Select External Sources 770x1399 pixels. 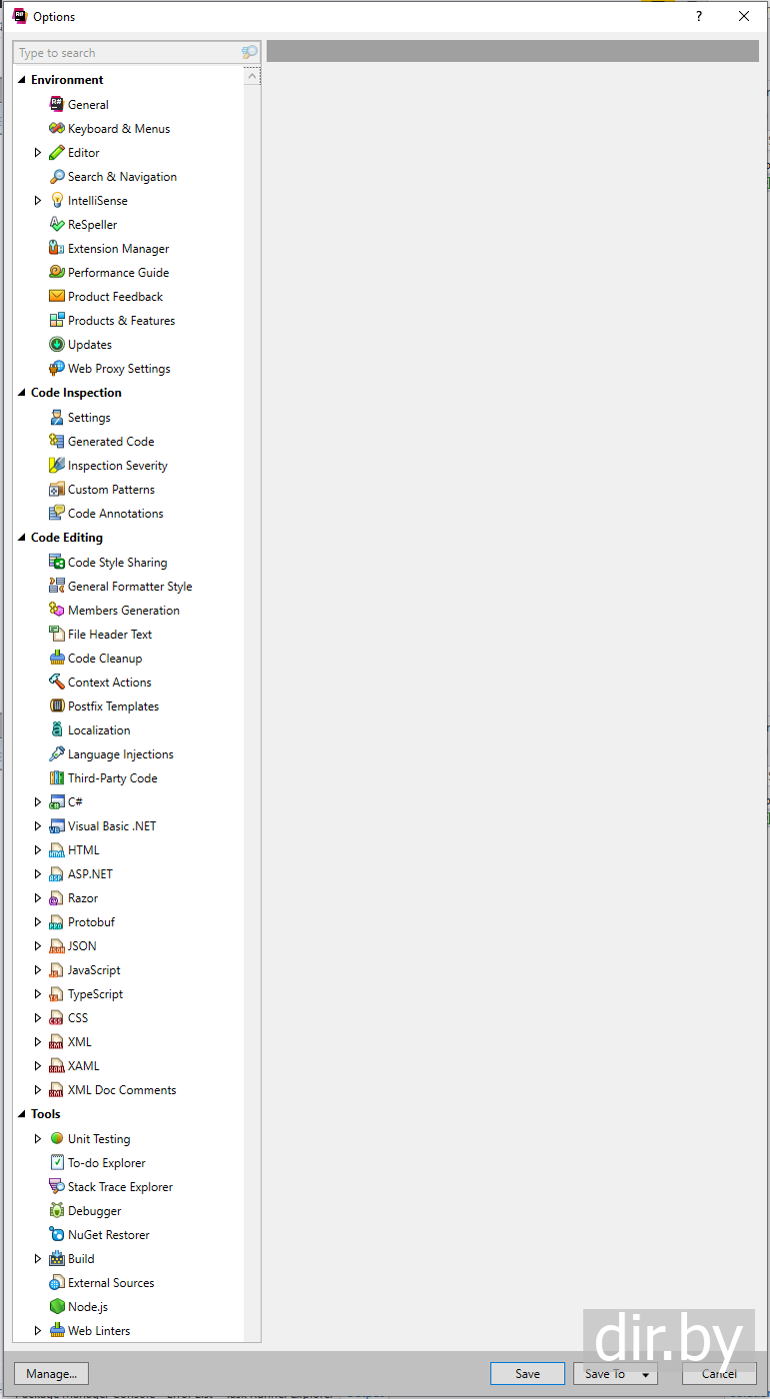pyautogui.click(x=111, y=1283)
